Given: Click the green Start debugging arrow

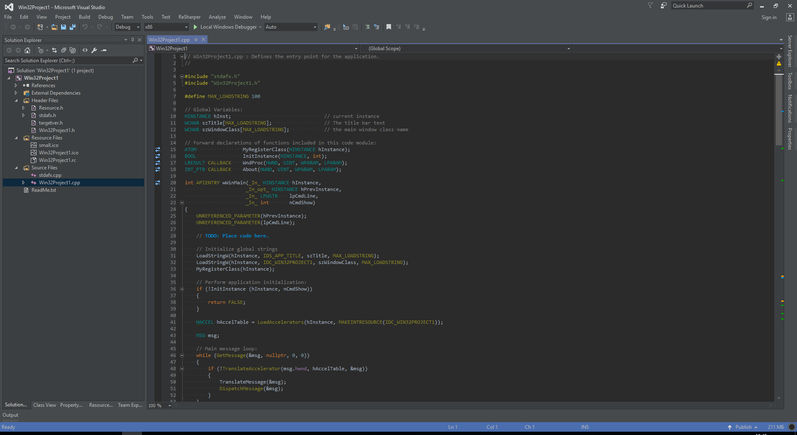Looking at the screenshot, I should point(195,27).
